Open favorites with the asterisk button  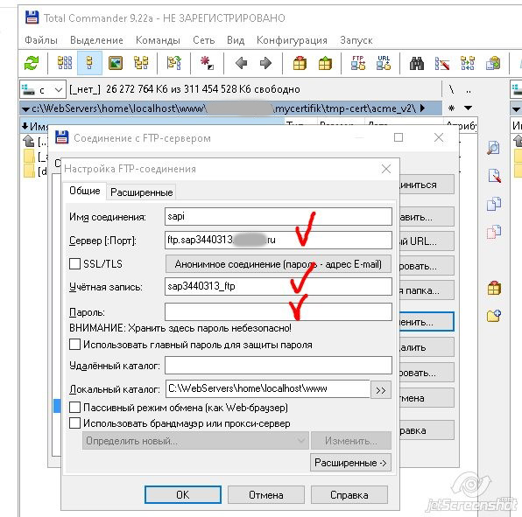[x=452, y=108]
